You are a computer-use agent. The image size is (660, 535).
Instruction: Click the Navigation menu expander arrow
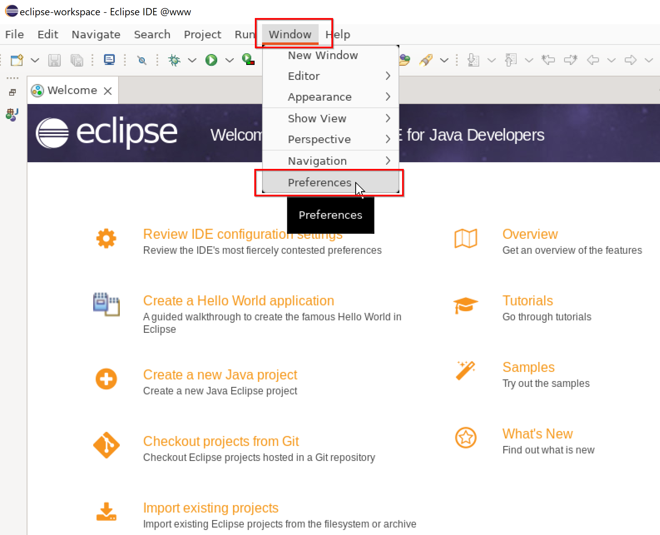click(388, 160)
